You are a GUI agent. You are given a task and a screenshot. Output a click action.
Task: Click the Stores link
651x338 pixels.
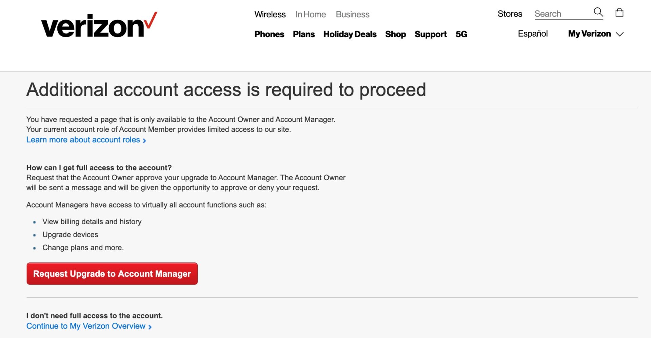click(x=510, y=14)
